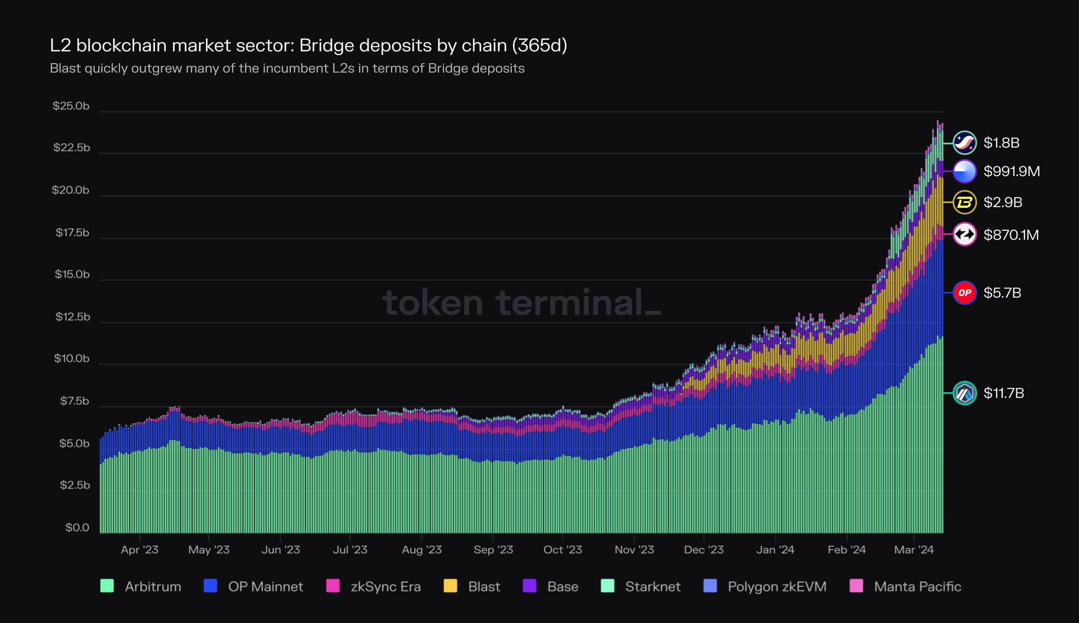This screenshot has width=1079, height=623.
Task: Toggle the Manta Pacific legend label
Action: (917, 586)
